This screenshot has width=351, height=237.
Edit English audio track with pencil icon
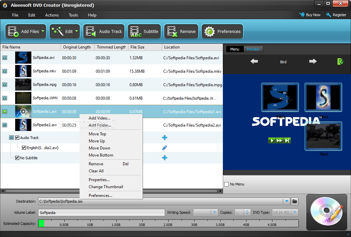click(x=165, y=148)
